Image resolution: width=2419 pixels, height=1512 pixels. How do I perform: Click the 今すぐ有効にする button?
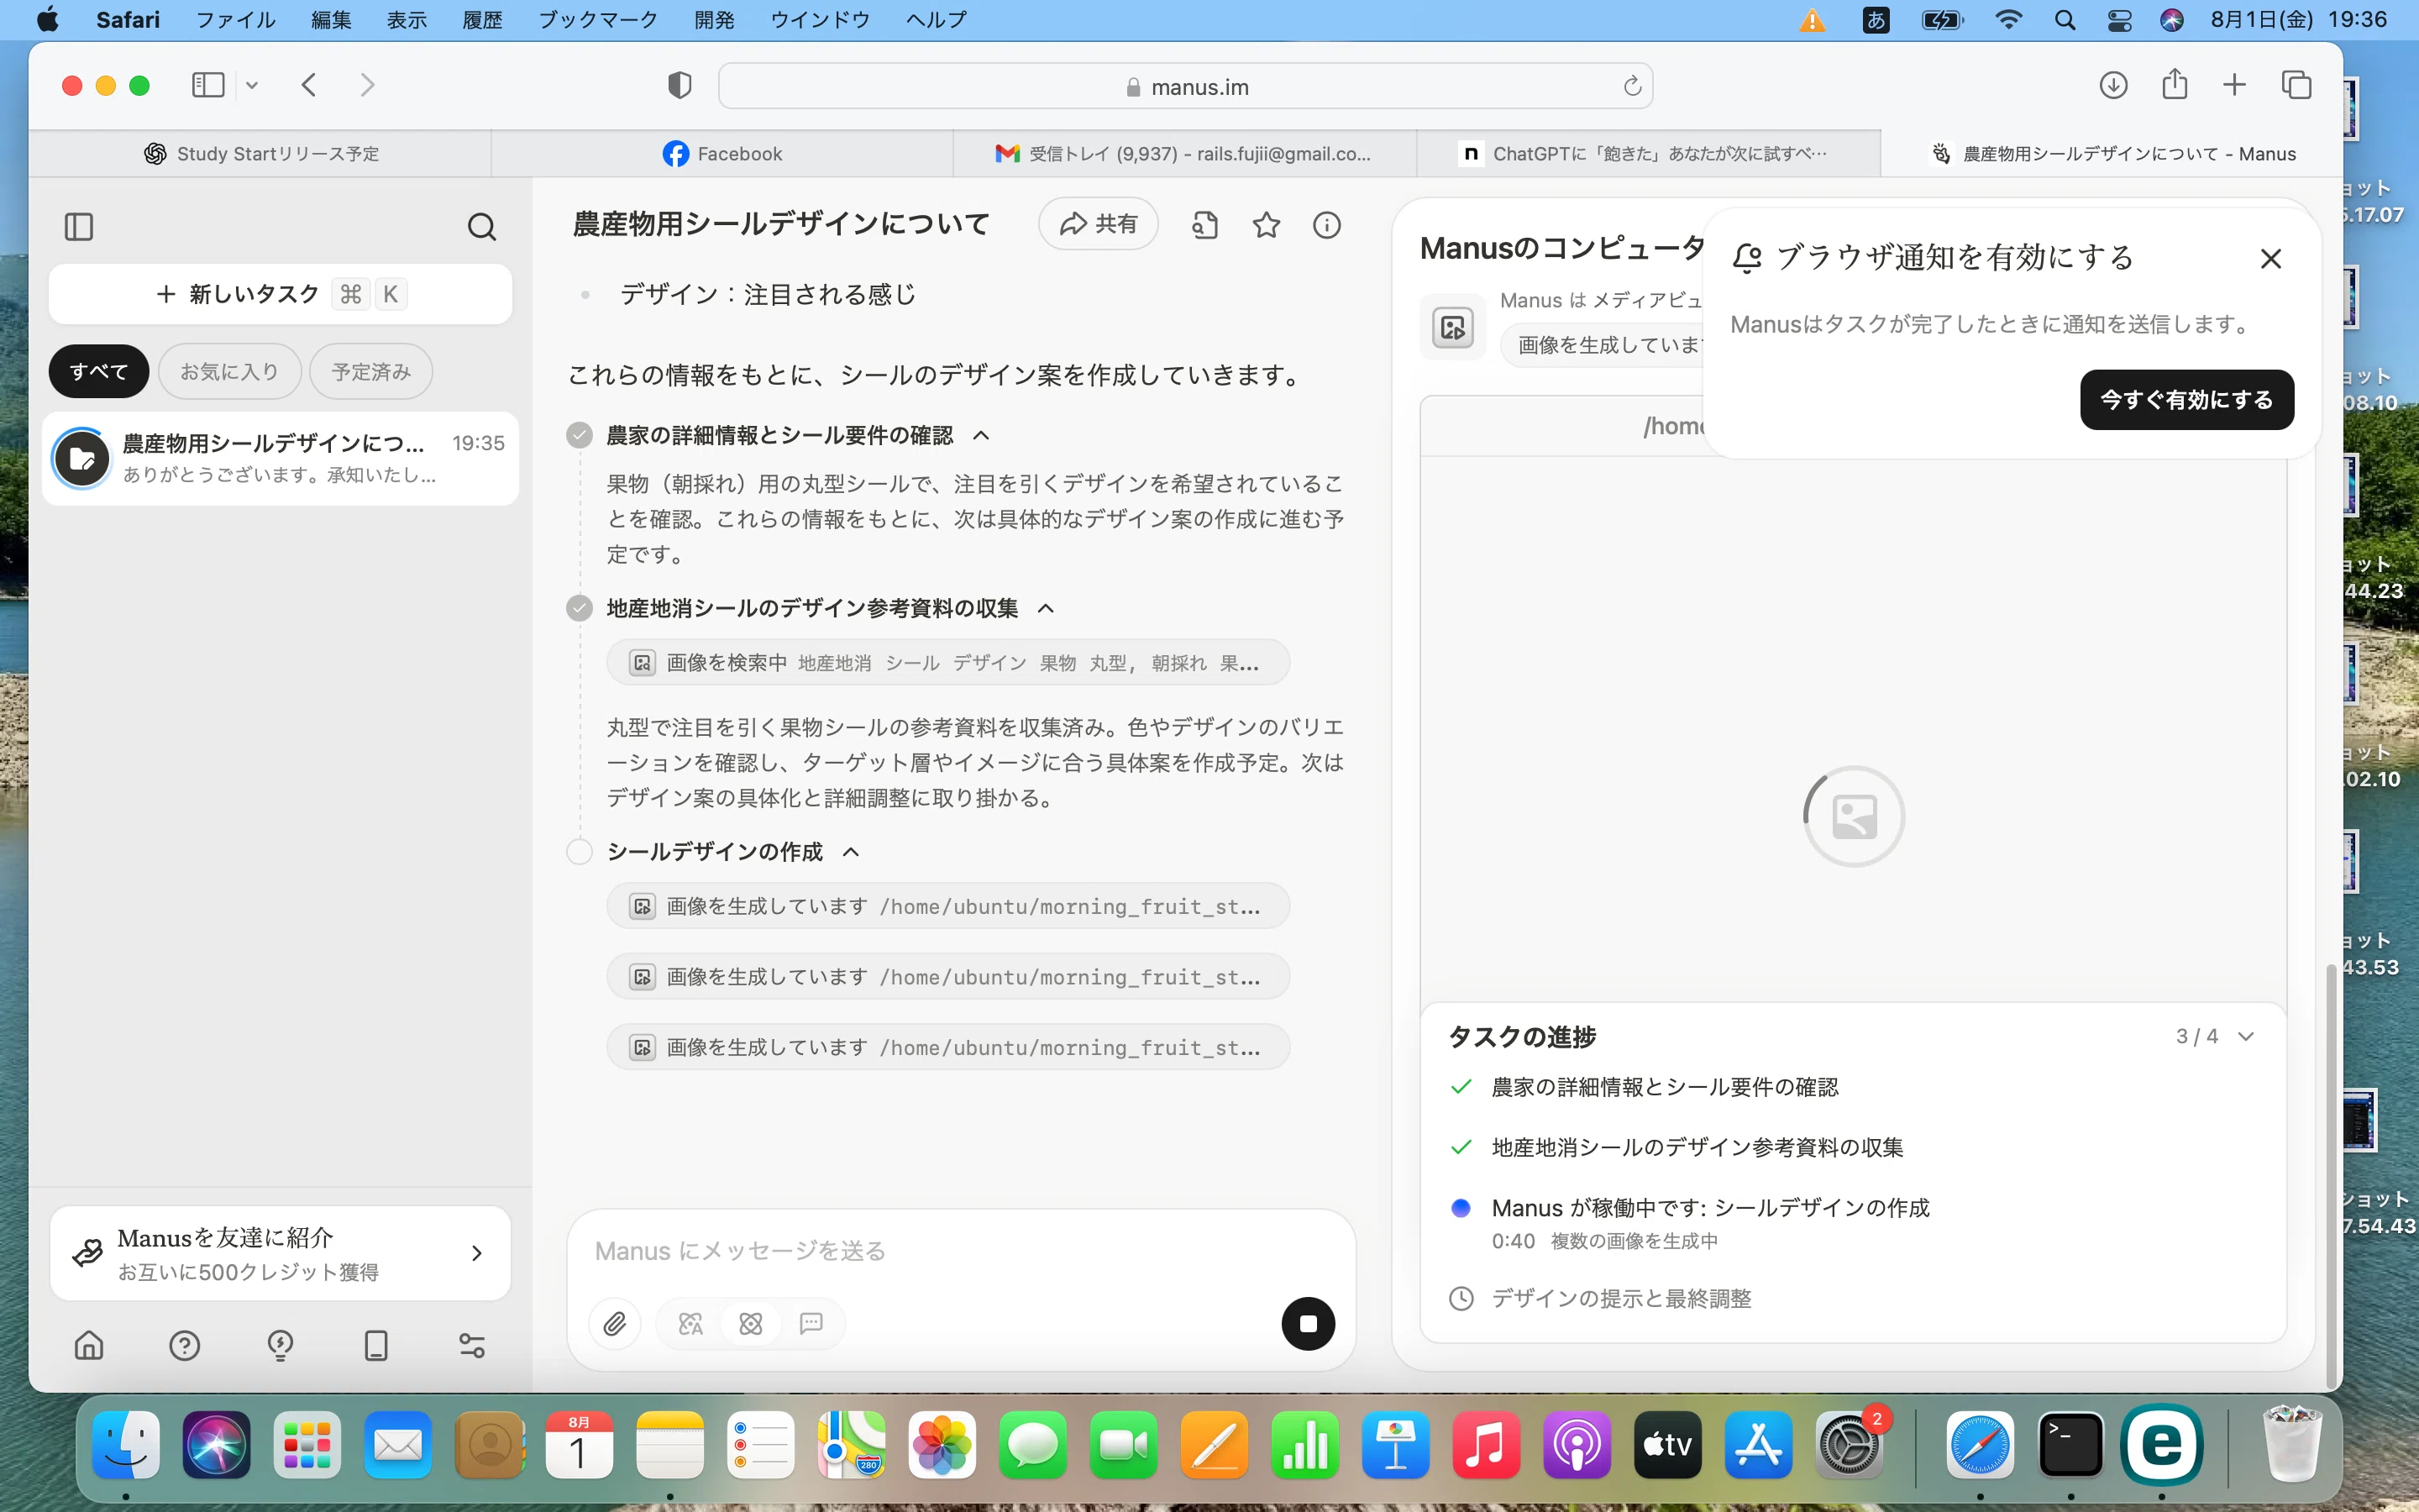2186,400
